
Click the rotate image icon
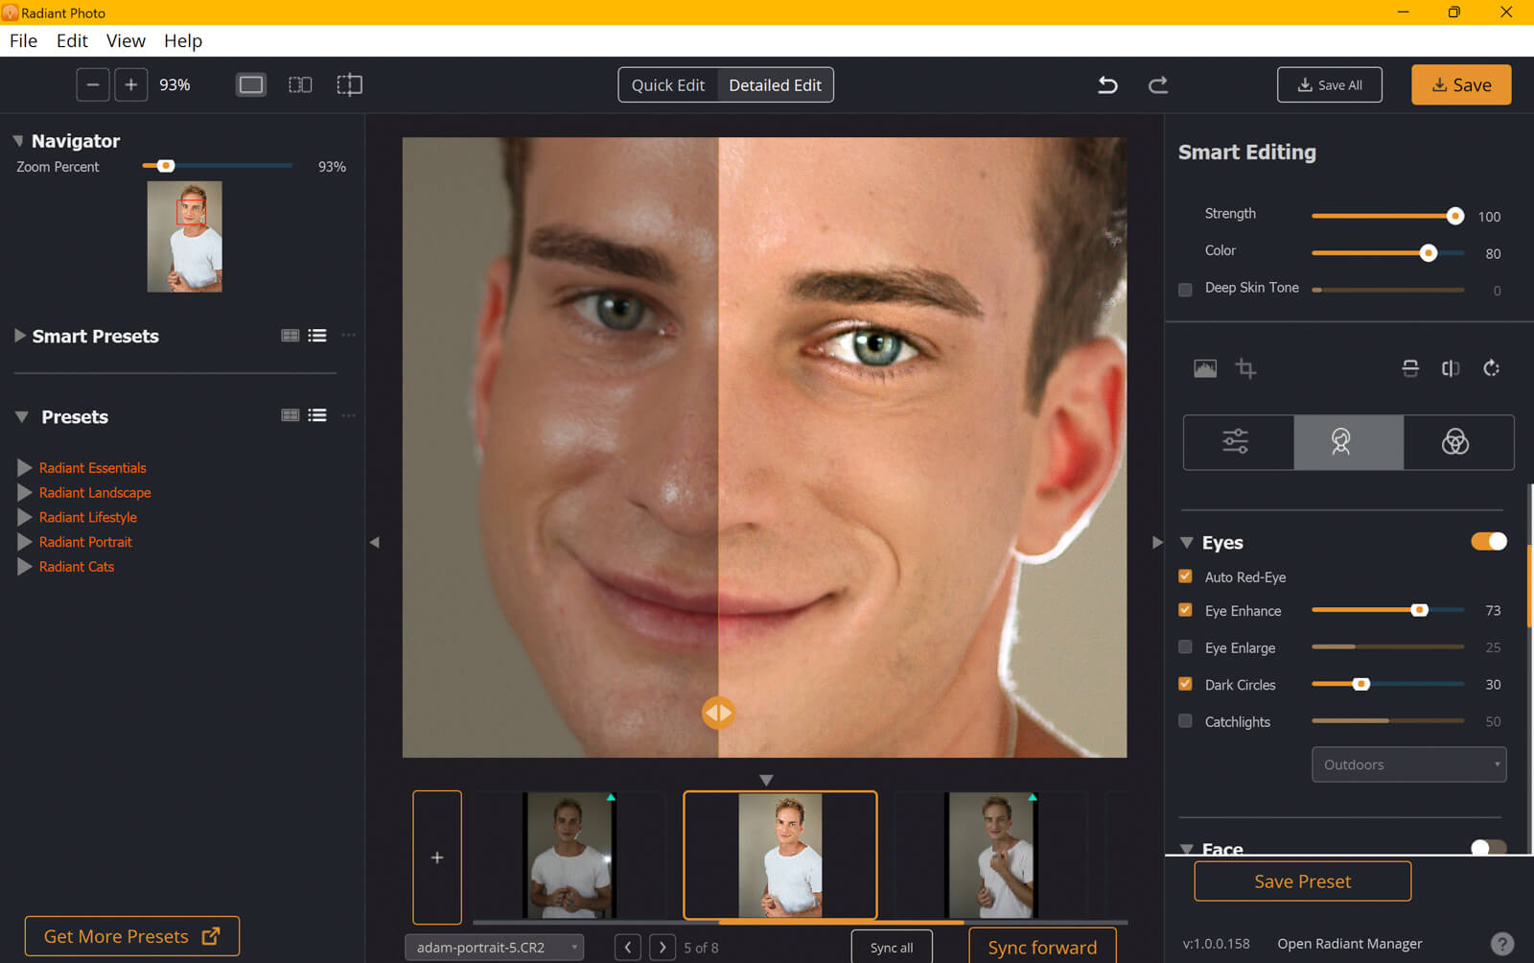pos(1491,368)
